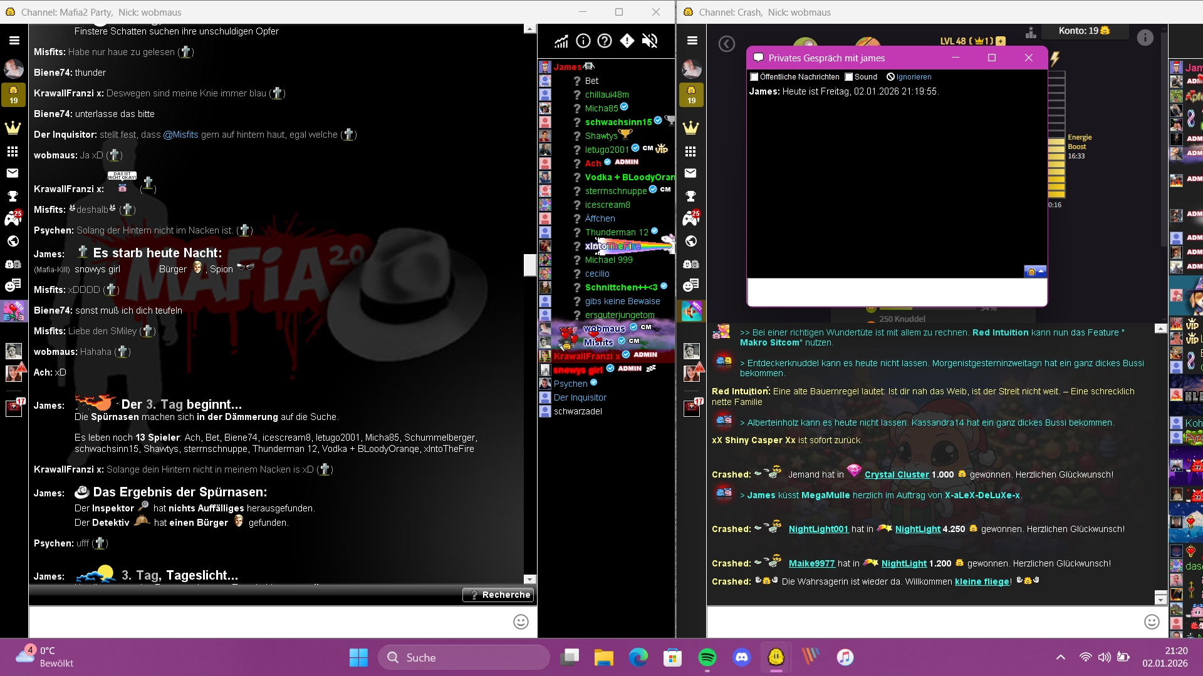Image resolution: width=1203 pixels, height=676 pixels.
Task: Open the statistics chart icon above the user list
Action: (x=561, y=41)
